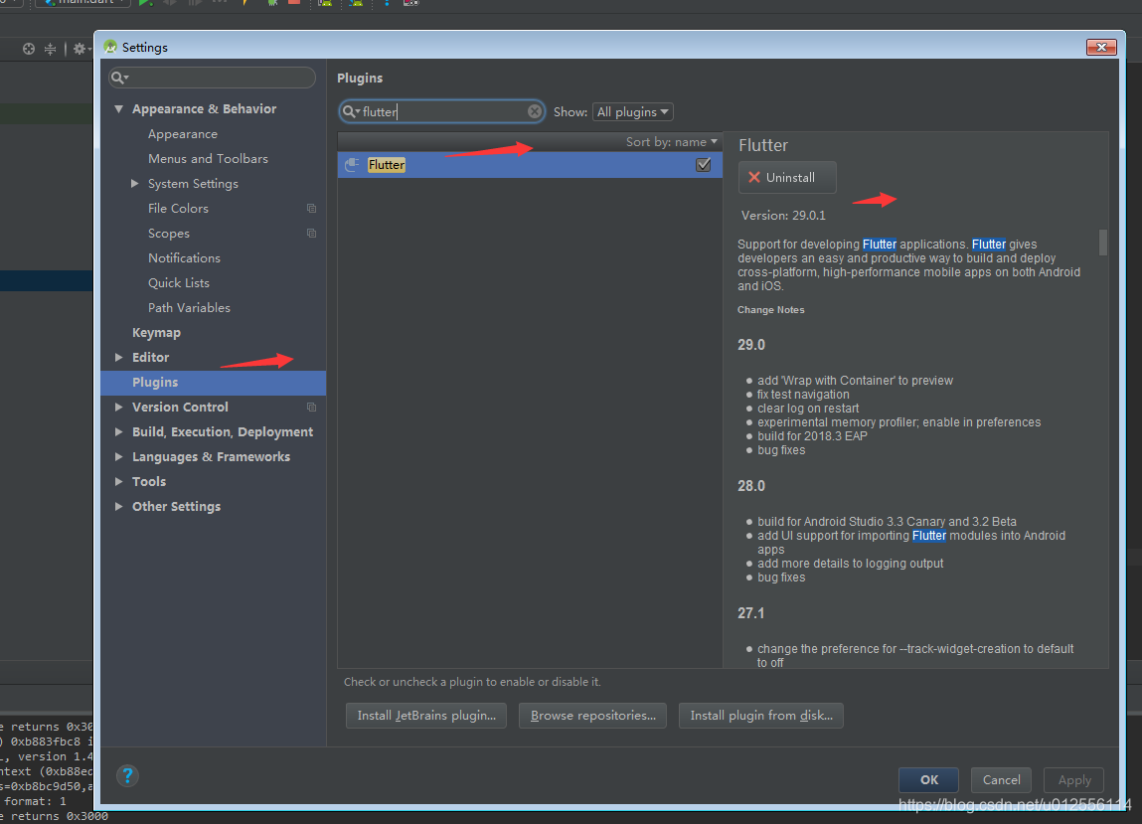Expand the Version Control section

click(118, 408)
